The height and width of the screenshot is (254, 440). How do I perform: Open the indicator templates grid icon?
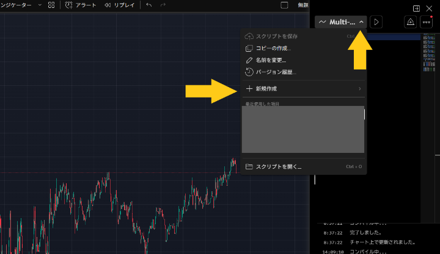(x=51, y=5)
